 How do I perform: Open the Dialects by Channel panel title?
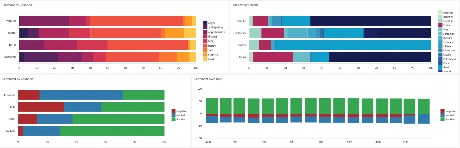pos(246,5)
